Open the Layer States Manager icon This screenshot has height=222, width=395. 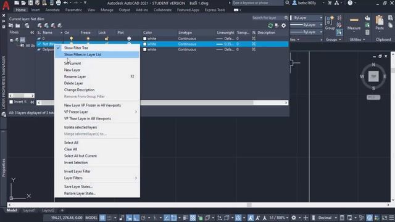tap(27, 25)
